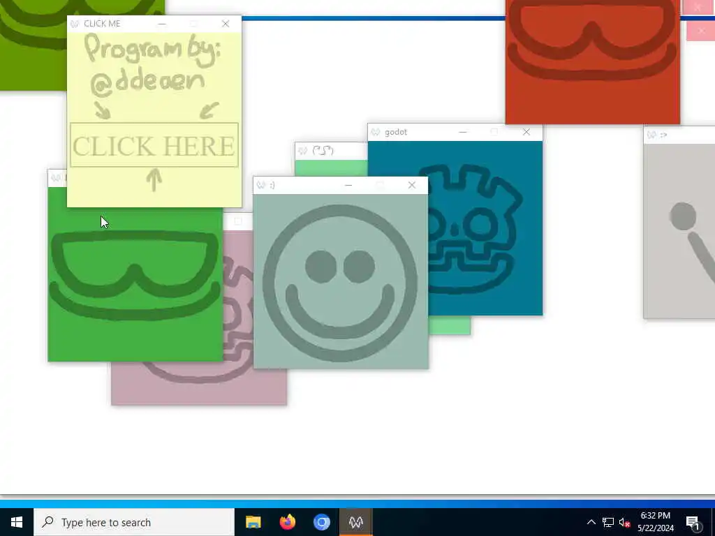Click the muted volume tray icon
Image resolution: width=715 pixels, height=536 pixels.
pyautogui.click(x=624, y=522)
